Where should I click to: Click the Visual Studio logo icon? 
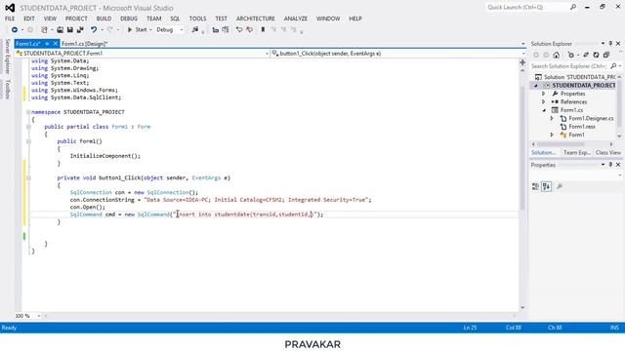[10, 8]
